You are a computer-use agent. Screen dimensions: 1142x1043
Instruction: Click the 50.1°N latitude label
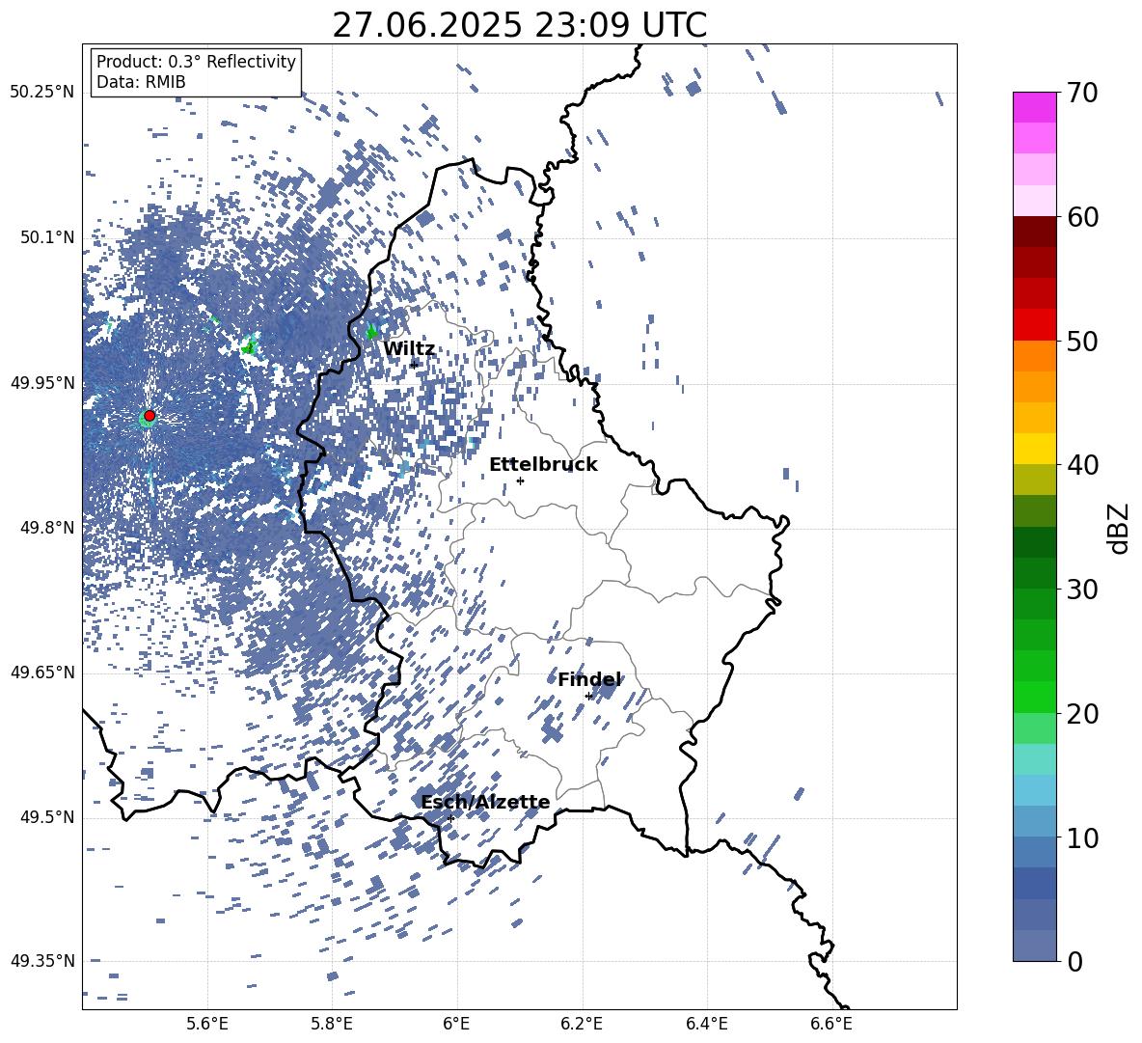(x=47, y=237)
